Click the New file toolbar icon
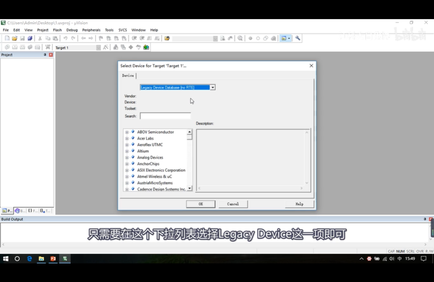 coord(7,38)
